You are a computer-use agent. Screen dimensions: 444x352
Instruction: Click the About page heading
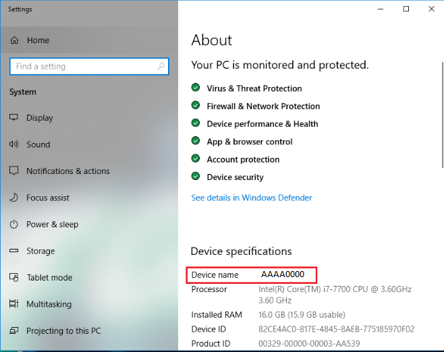(x=211, y=40)
